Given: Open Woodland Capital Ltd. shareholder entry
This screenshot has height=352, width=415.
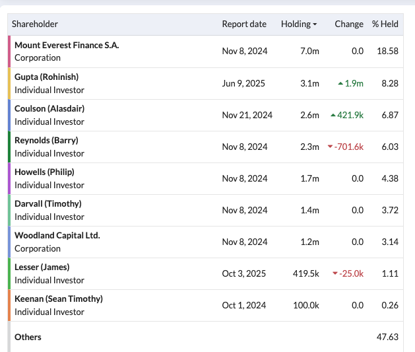Looking at the screenshot, I should point(57,236).
